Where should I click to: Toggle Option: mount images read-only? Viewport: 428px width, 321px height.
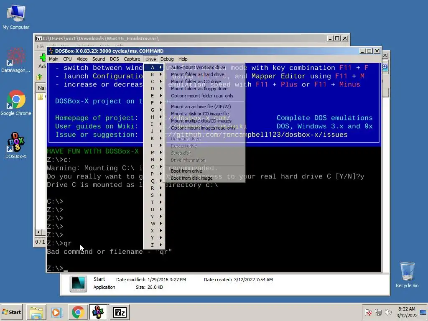205,128
